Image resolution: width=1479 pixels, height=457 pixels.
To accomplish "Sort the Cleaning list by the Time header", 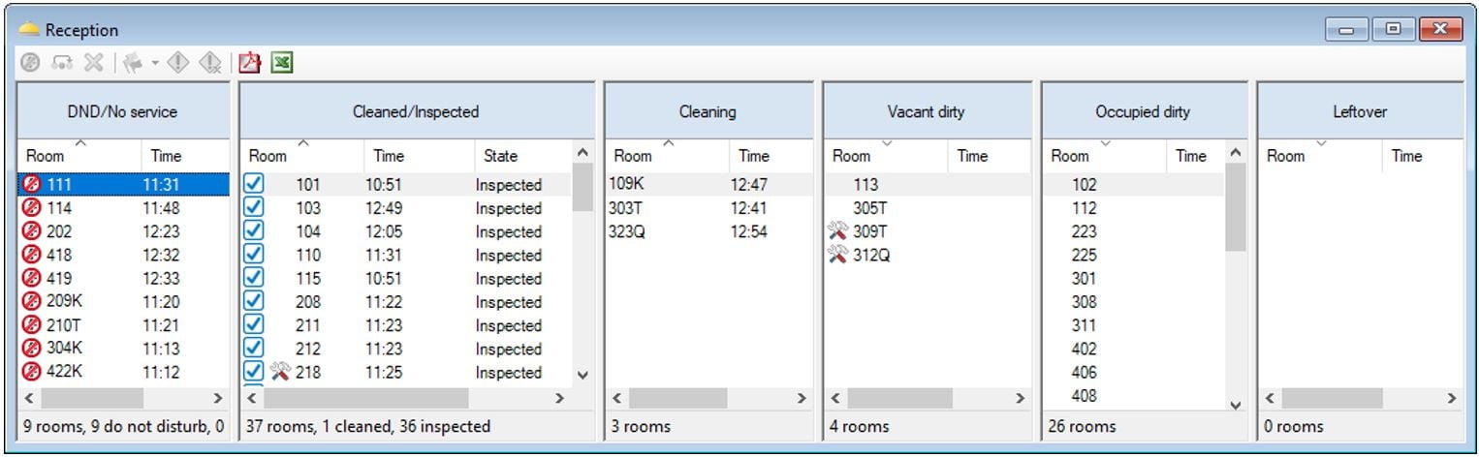I will pyautogui.click(x=753, y=156).
